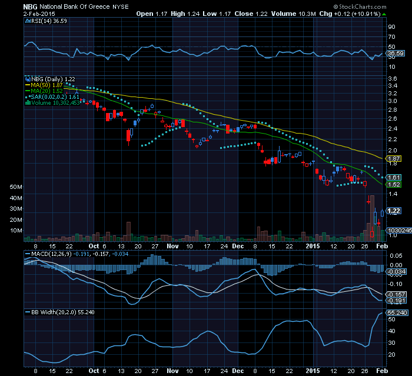Click the green up-arrow change indicator
Image resolution: width=412 pixels, height=376 pixels.
click(384, 14)
